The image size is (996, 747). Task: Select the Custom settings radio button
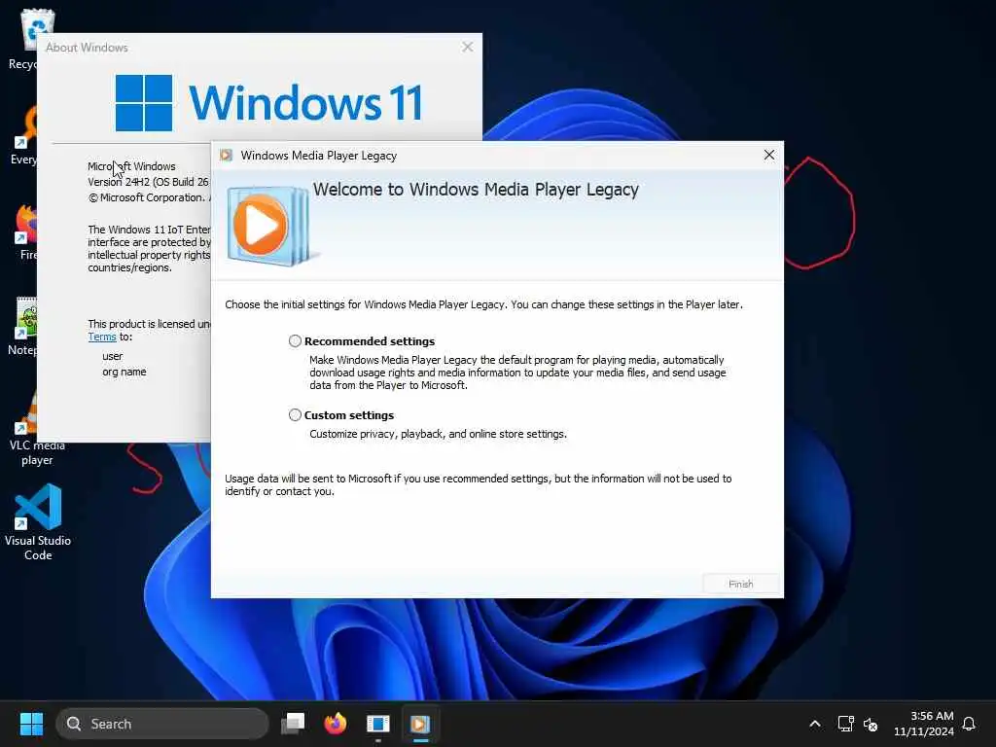coord(295,414)
